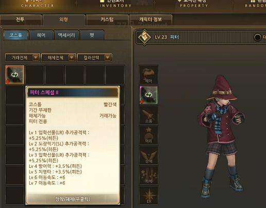Screen dimensions: 266x208
Task: Click the 장착/해제(우클릭) equip button in the tooltip
Action: pos(73,199)
